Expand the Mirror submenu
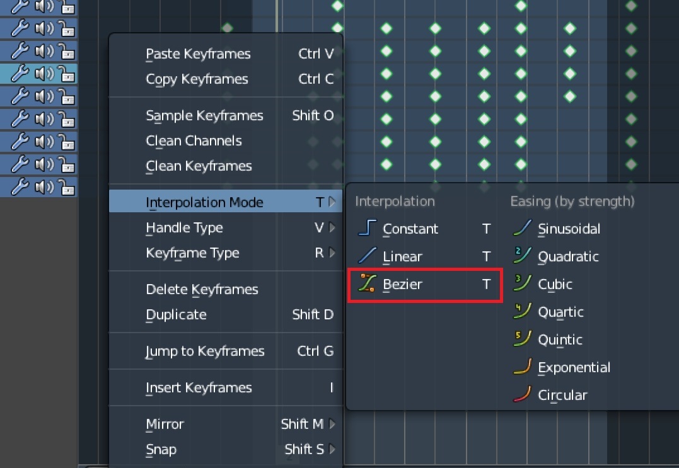Screen dimensions: 679x468 pos(226,424)
